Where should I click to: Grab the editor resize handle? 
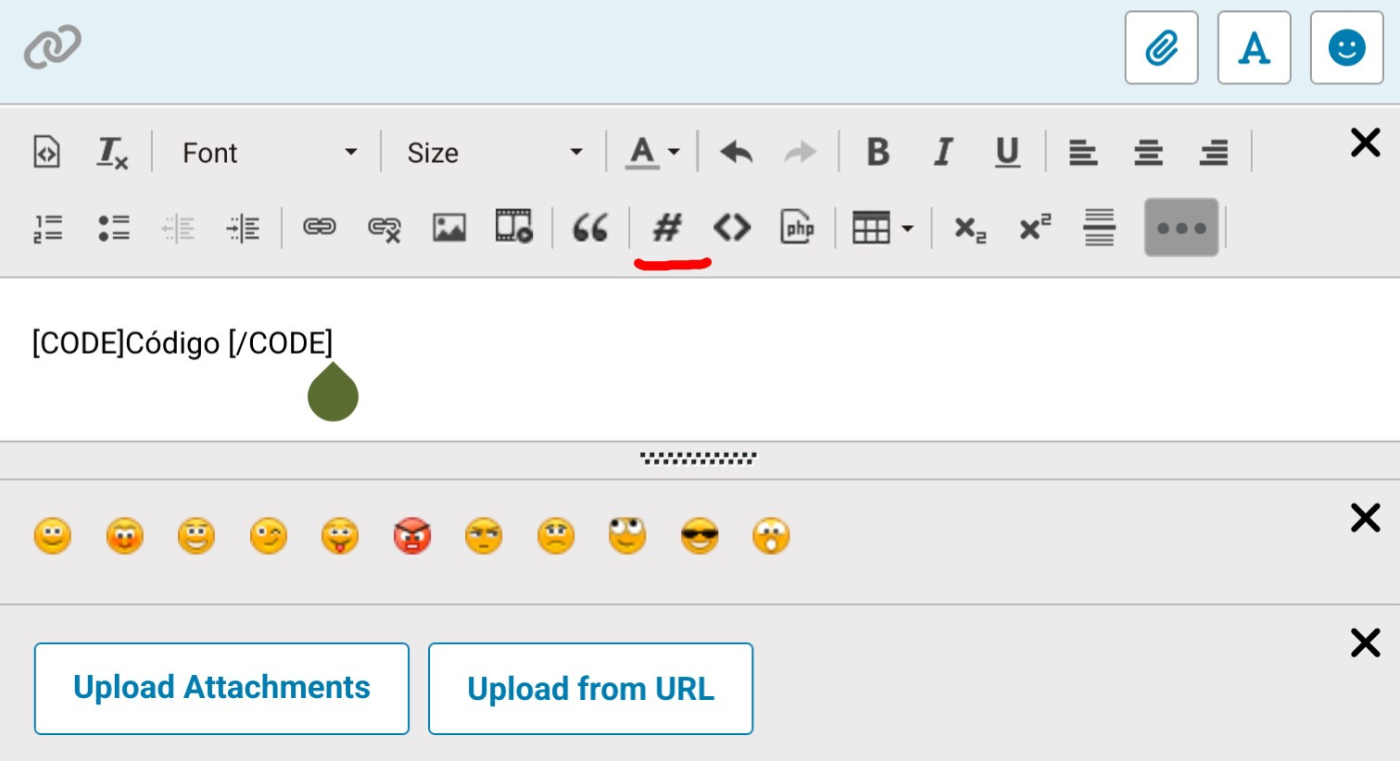(699, 458)
